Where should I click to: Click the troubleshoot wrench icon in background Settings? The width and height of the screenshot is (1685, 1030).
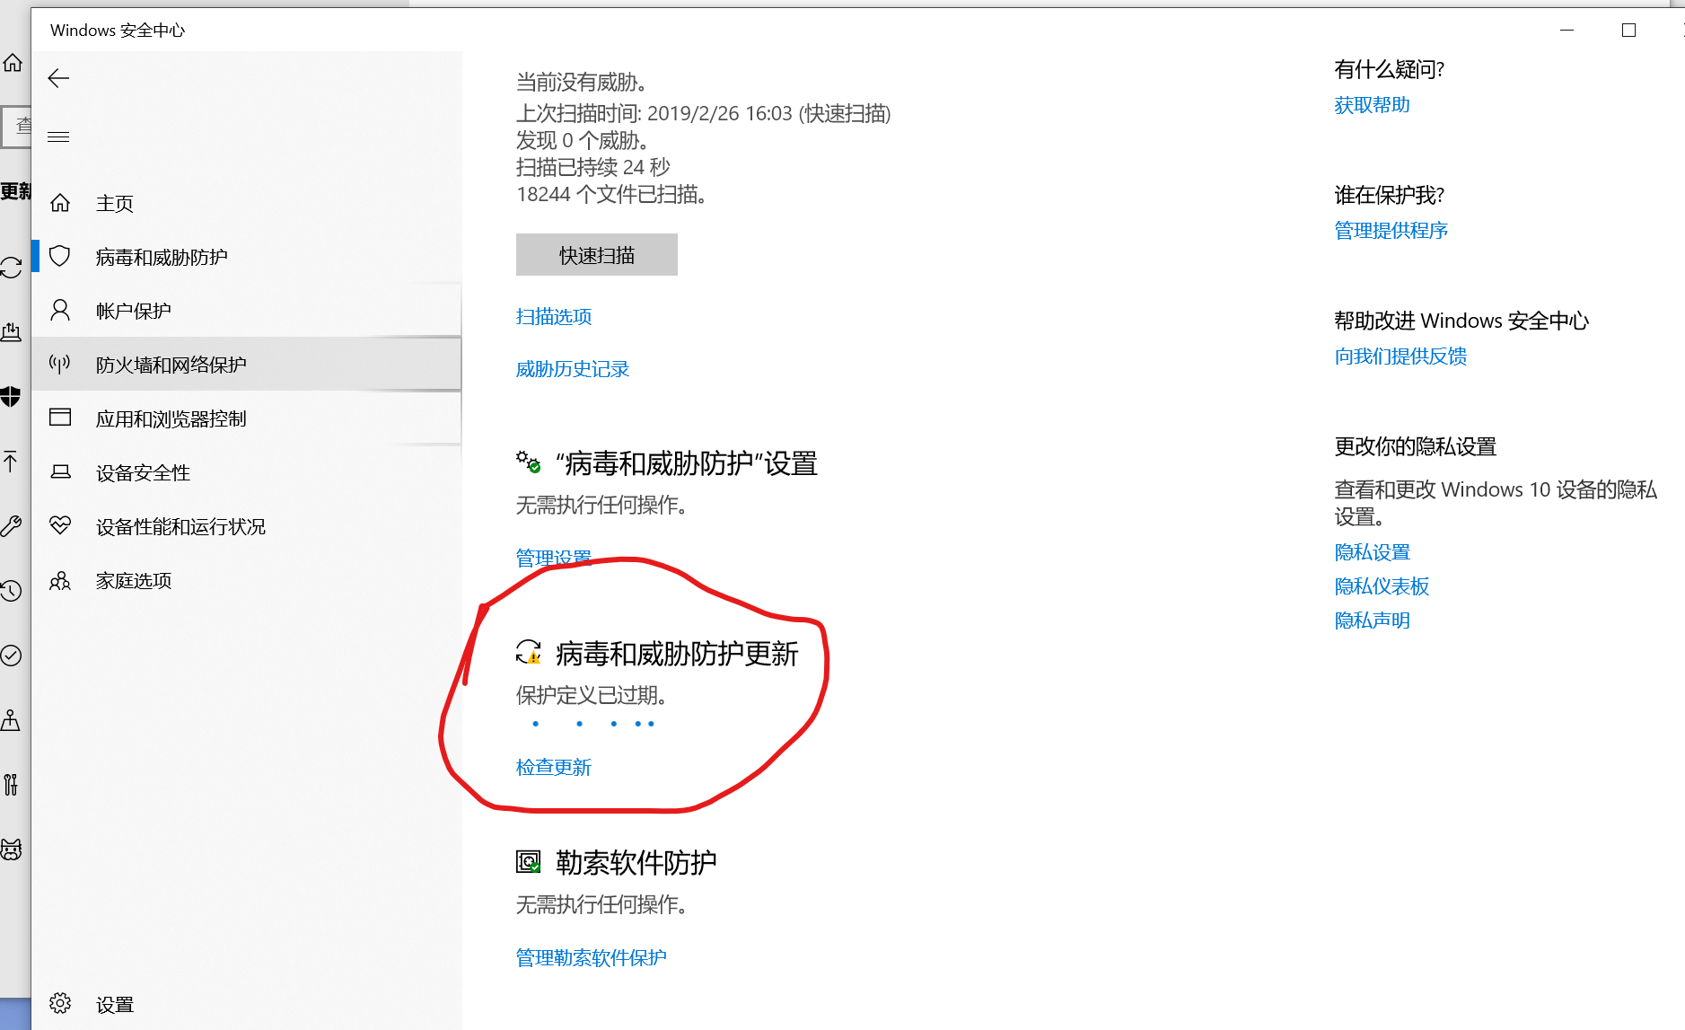(11, 526)
